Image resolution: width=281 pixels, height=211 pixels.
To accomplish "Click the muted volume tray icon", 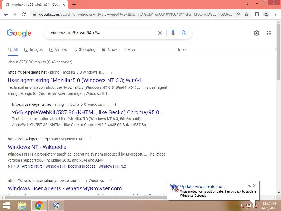I will point(242,206).
